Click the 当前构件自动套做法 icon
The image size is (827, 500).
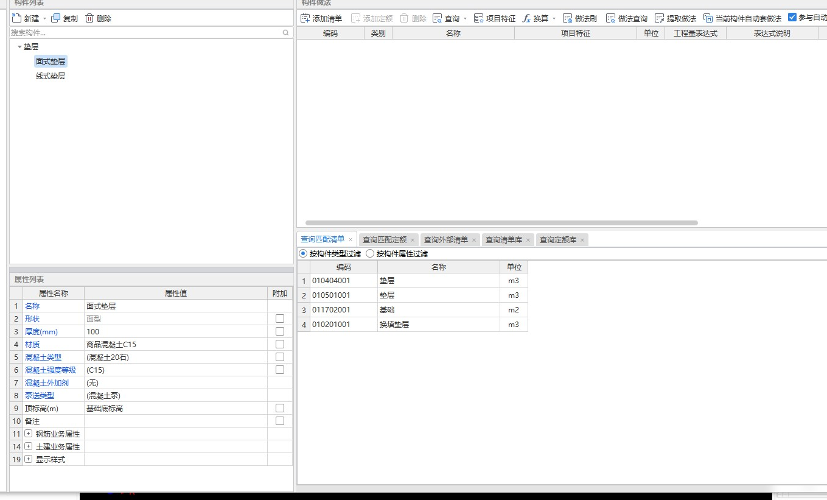pos(708,18)
